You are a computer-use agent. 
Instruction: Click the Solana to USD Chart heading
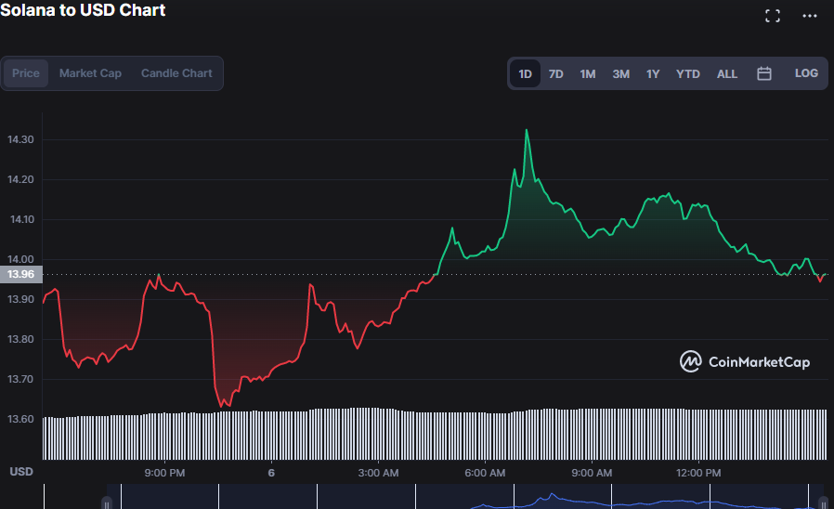click(83, 10)
